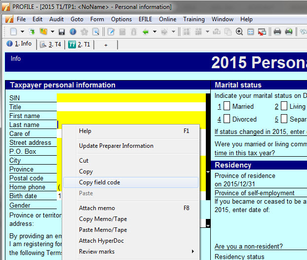Click the zoom-in magnifier icon

[239, 32]
